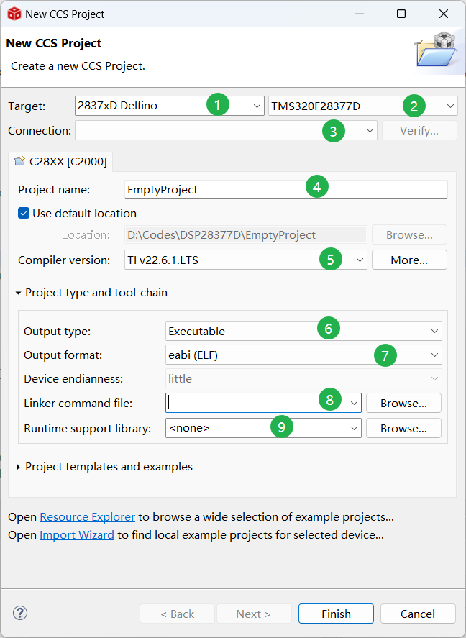This screenshot has height=638, width=466.
Task: Open the Output type dropdown
Action: pyautogui.click(x=434, y=332)
